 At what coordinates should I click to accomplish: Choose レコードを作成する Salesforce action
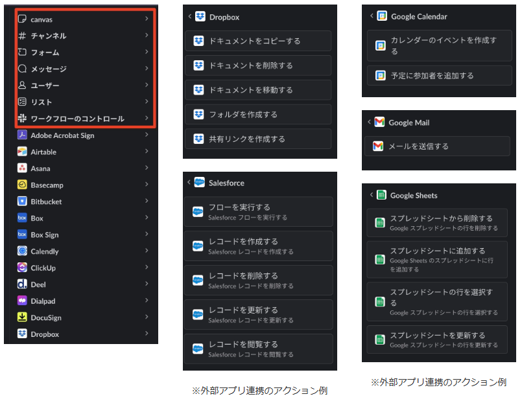click(x=259, y=246)
